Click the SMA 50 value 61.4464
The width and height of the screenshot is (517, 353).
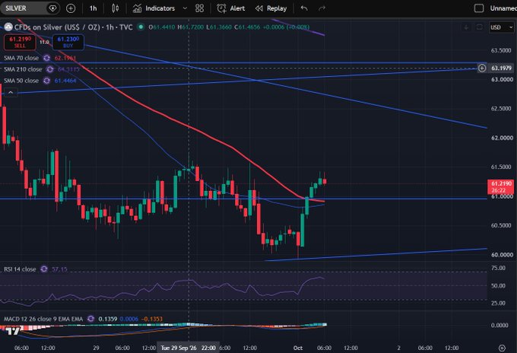(65, 81)
